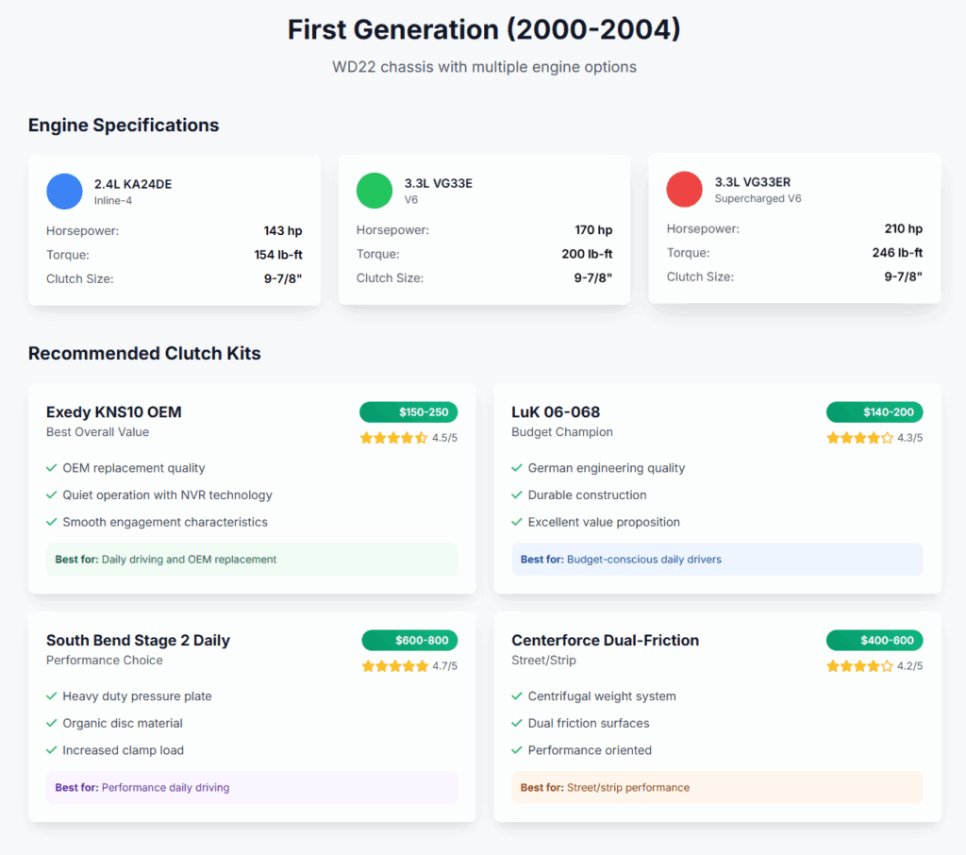Image resolution: width=966 pixels, height=855 pixels.
Task: Click the 'Street/strip performance' best-for box
Action: 717,787
